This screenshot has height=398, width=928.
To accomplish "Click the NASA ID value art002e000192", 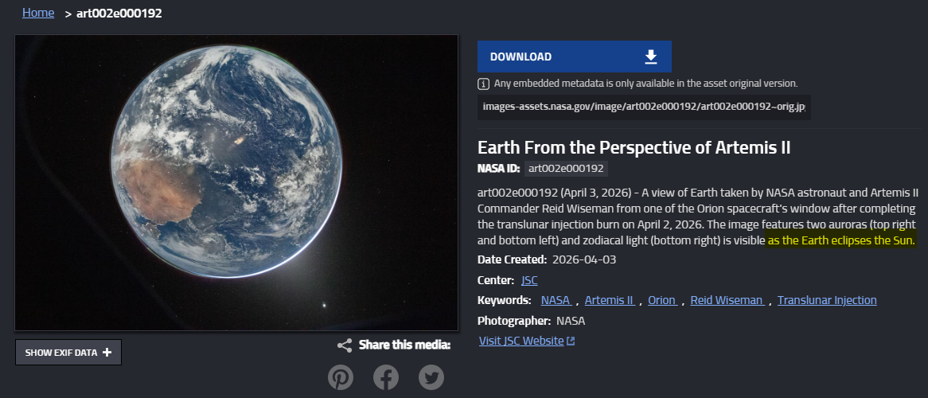I will point(566,169).
